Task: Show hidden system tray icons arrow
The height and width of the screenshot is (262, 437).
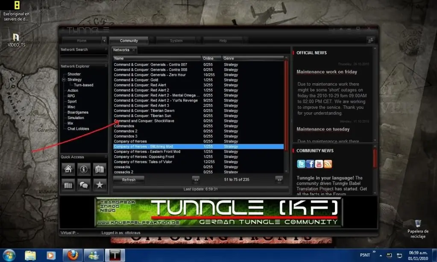Action: click(x=381, y=255)
